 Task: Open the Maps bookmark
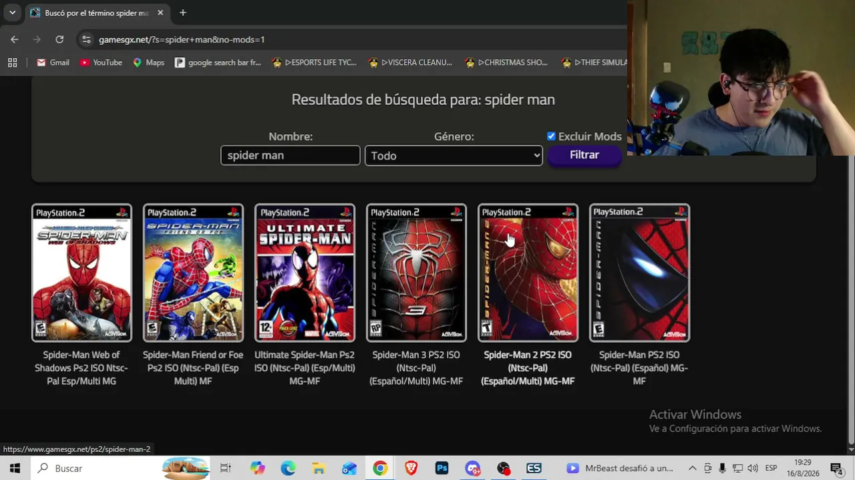148,63
